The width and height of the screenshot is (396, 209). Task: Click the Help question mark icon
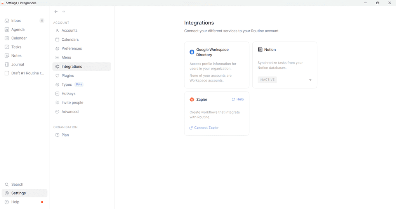tap(7, 202)
